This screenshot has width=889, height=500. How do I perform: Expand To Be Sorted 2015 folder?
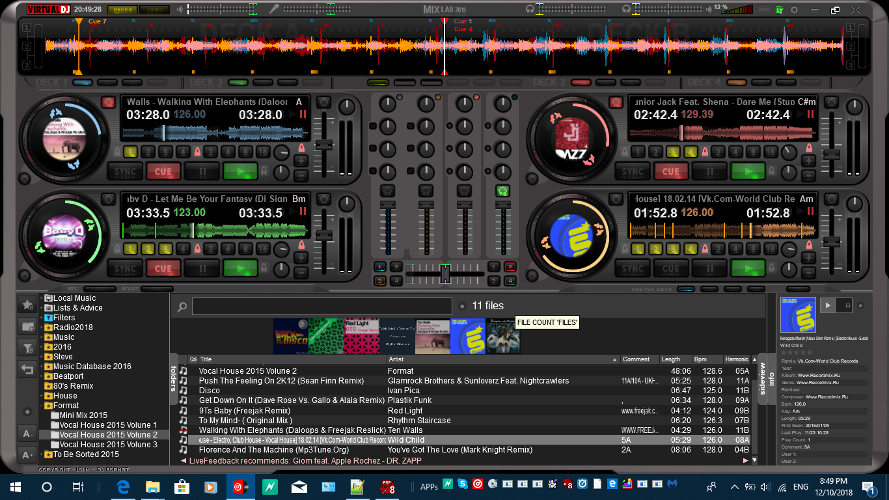pyautogui.click(x=42, y=454)
